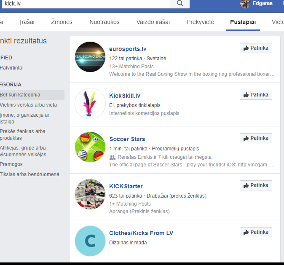The height and width of the screenshot is (265, 284).
Task: Like Clothes/Kicks From LV with Patinka
Action: coord(256,232)
